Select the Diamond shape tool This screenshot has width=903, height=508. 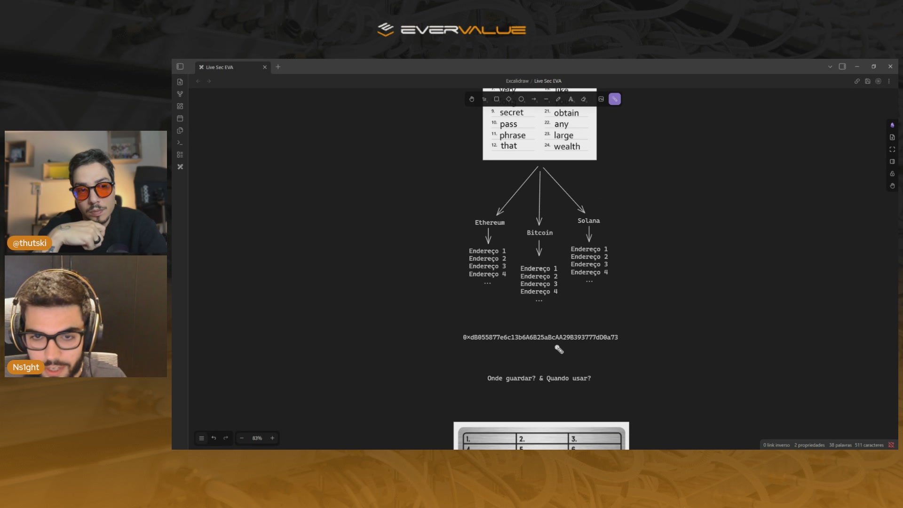point(508,99)
